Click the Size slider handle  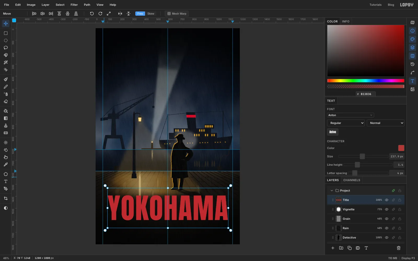click(362, 156)
